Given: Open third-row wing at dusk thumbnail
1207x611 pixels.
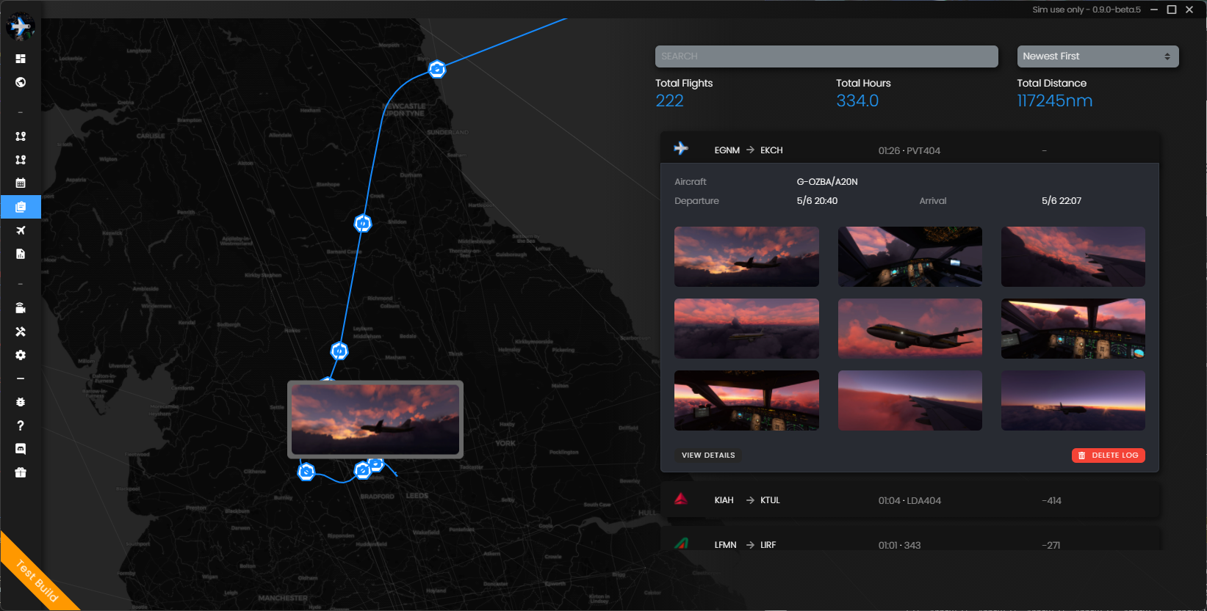Looking at the screenshot, I should point(909,400).
